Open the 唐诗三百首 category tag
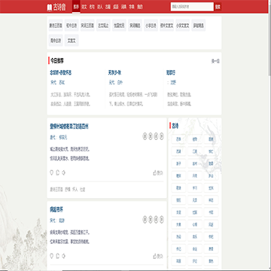The height and width of the screenshot is (271, 271). [x=56, y=26]
